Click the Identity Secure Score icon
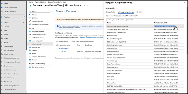This screenshot has width=188, height=94. pyautogui.click(x=2, y=70)
